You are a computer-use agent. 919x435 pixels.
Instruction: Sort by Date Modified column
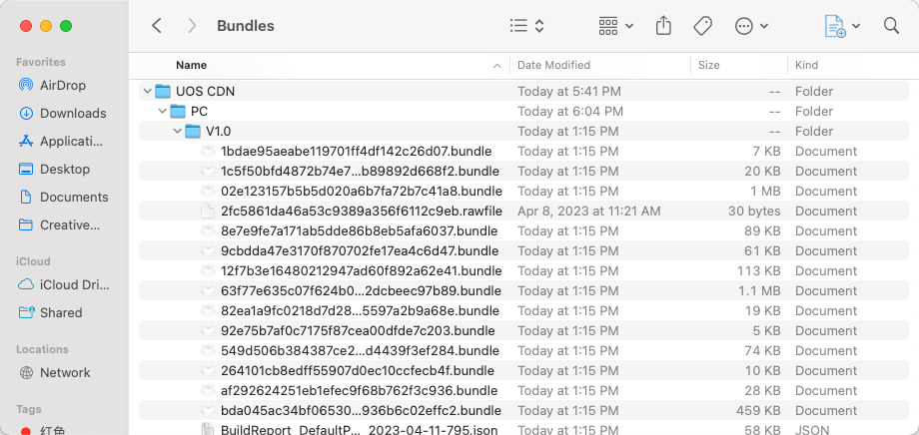(553, 65)
